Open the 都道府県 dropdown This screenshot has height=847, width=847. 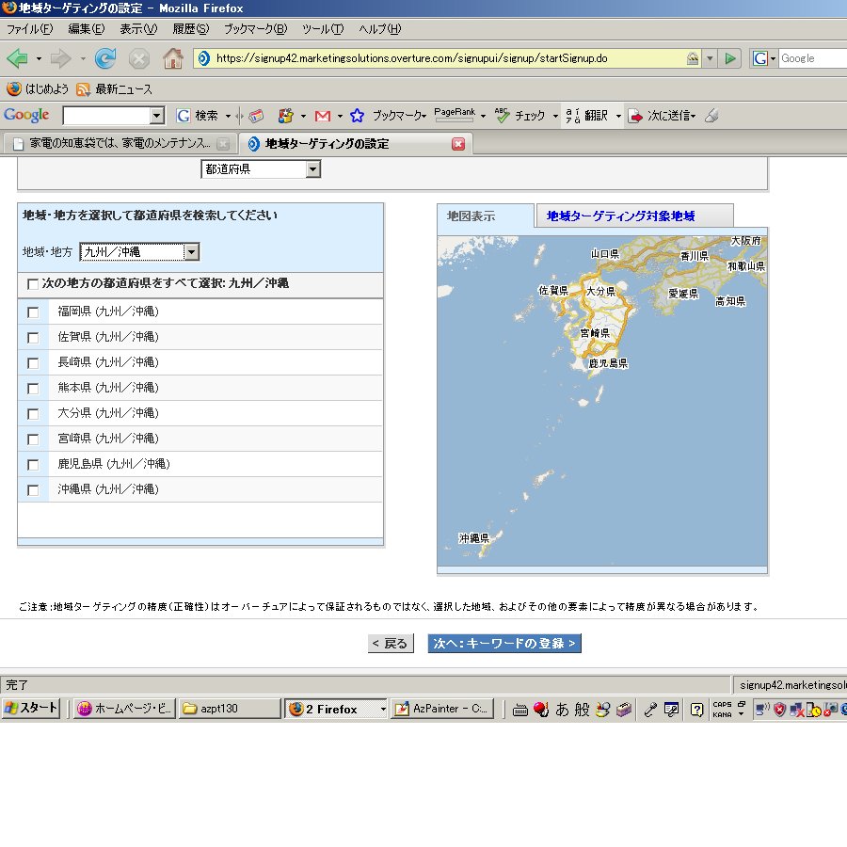point(261,169)
